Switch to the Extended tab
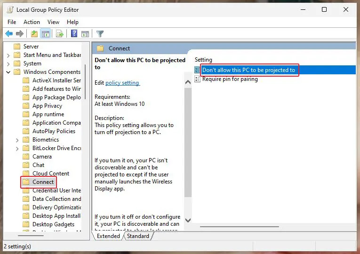The image size is (360, 254). [108, 236]
